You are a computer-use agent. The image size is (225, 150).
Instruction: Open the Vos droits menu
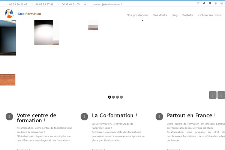tap(160, 15)
